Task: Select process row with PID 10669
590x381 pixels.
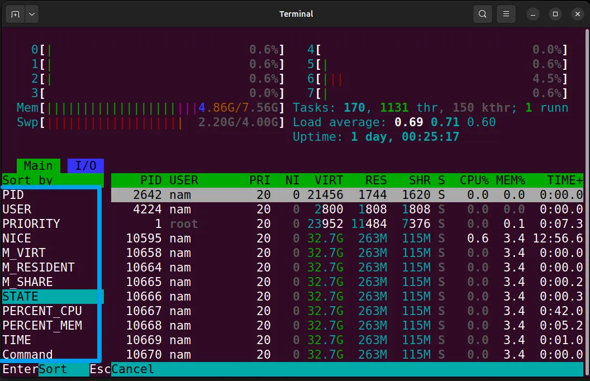Action: [x=347, y=340]
